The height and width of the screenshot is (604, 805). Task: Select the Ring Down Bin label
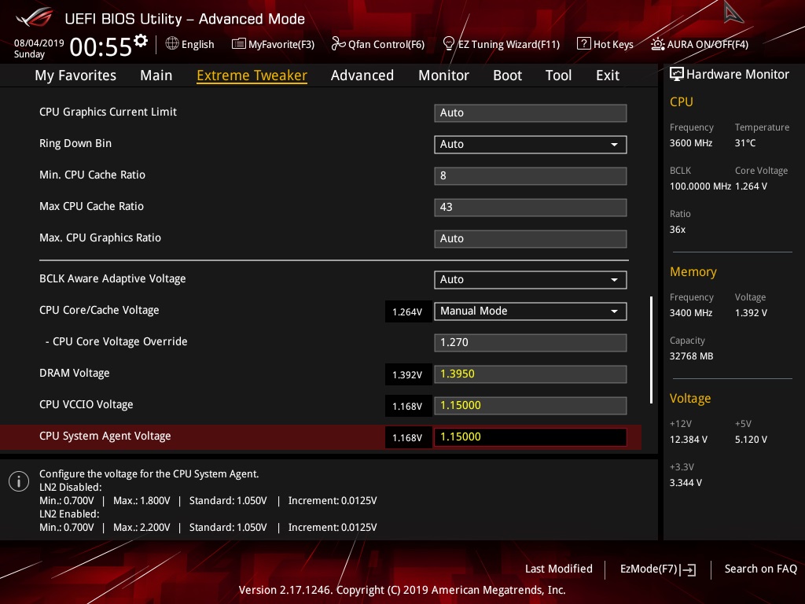pyautogui.click(x=75, y=143)
